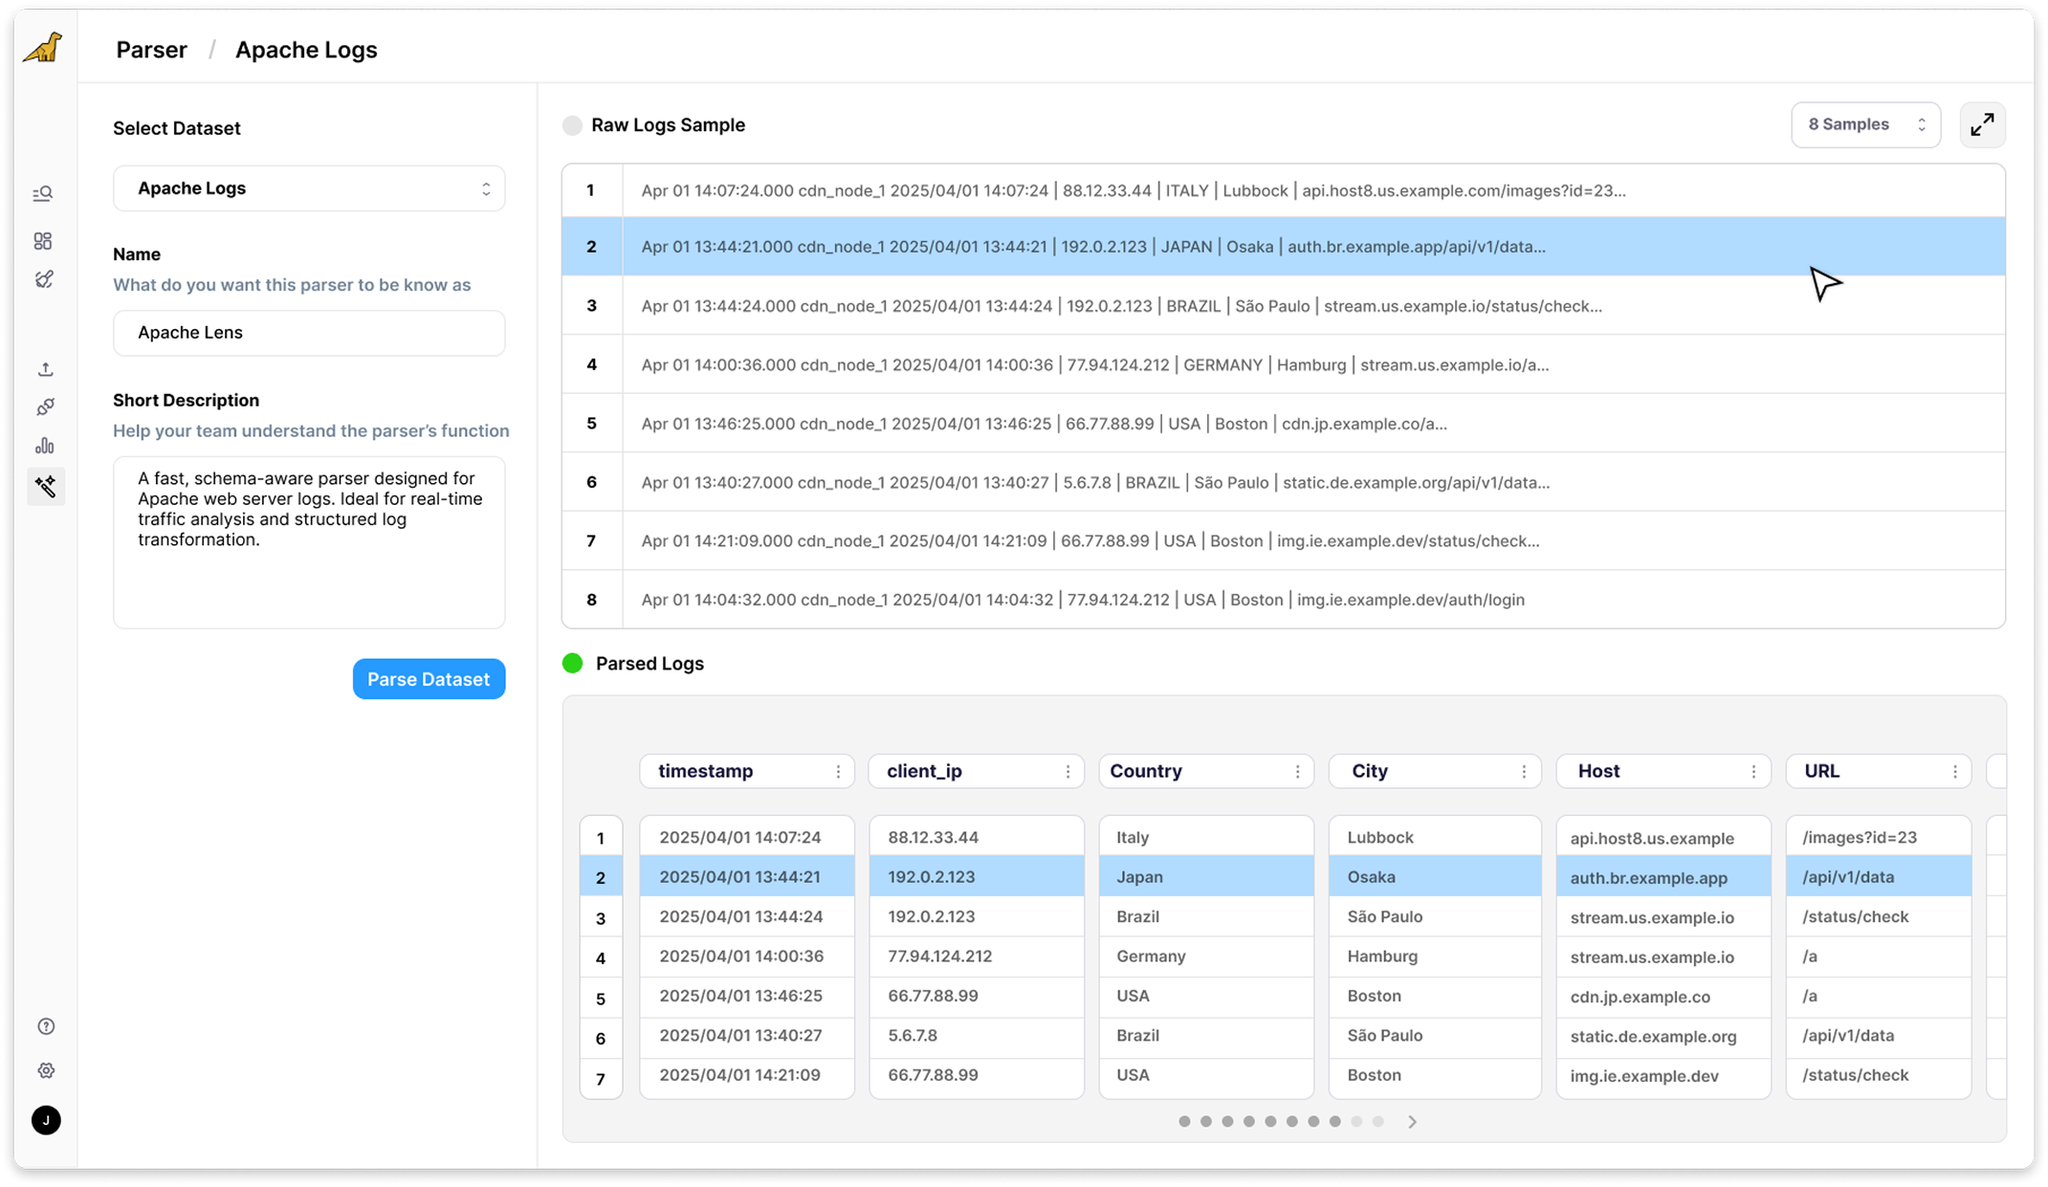Open URL column options menu
Image resolution: width=2048 pixels, height=1187 pixels.
point(1954,772)
